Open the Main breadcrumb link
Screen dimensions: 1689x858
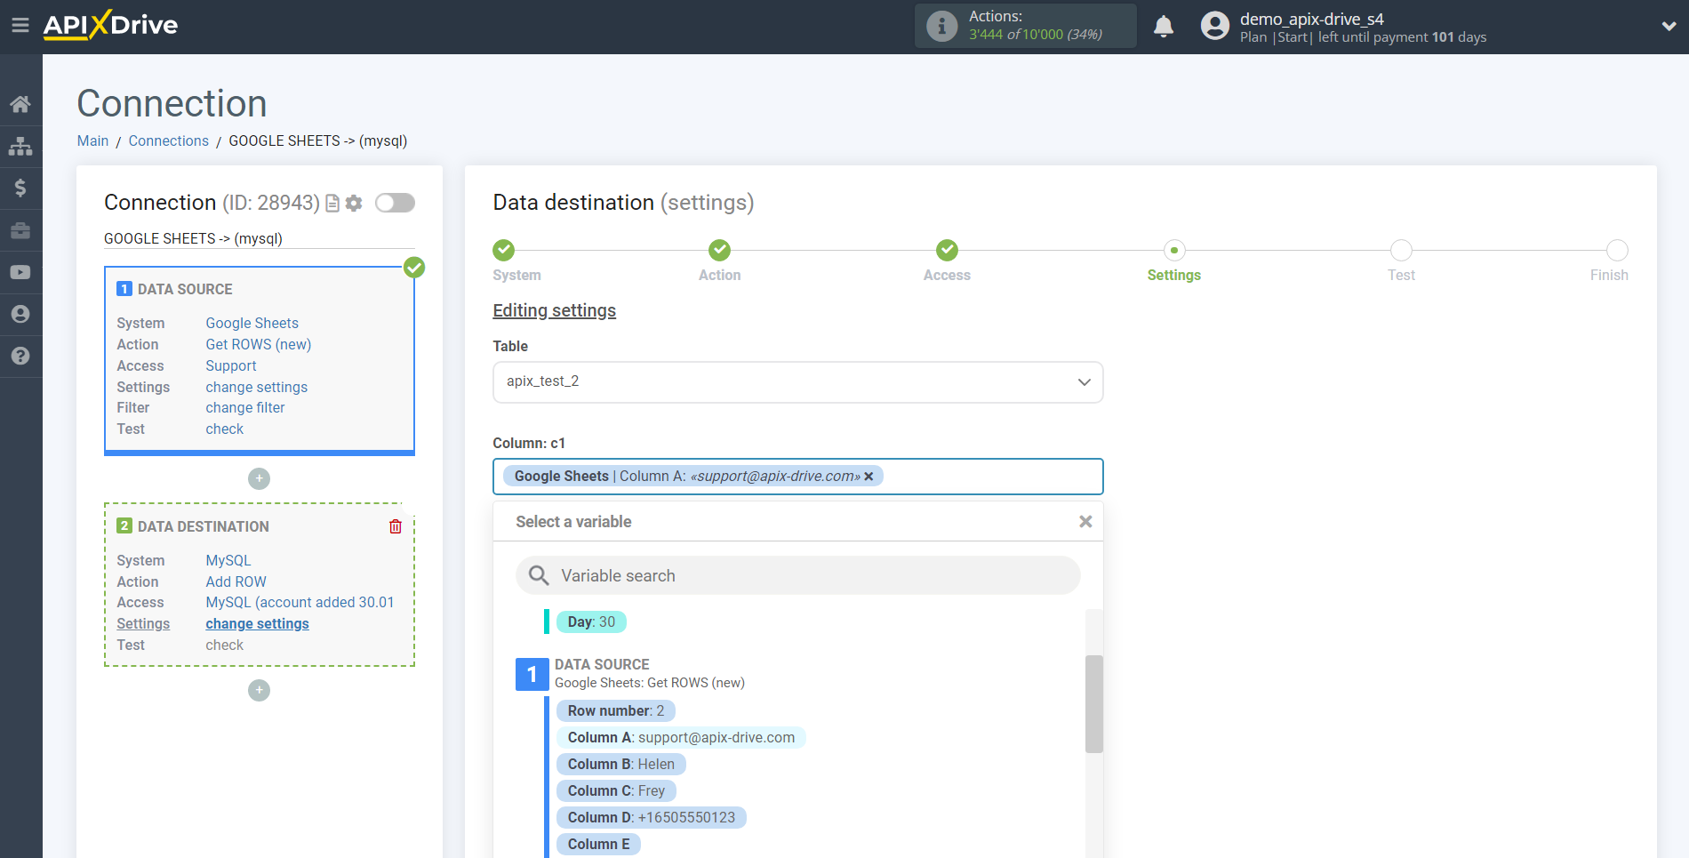click(92, 140)
